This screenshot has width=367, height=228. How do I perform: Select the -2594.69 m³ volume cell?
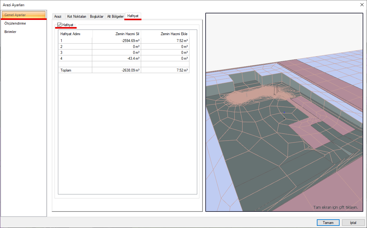pos(117,41)
